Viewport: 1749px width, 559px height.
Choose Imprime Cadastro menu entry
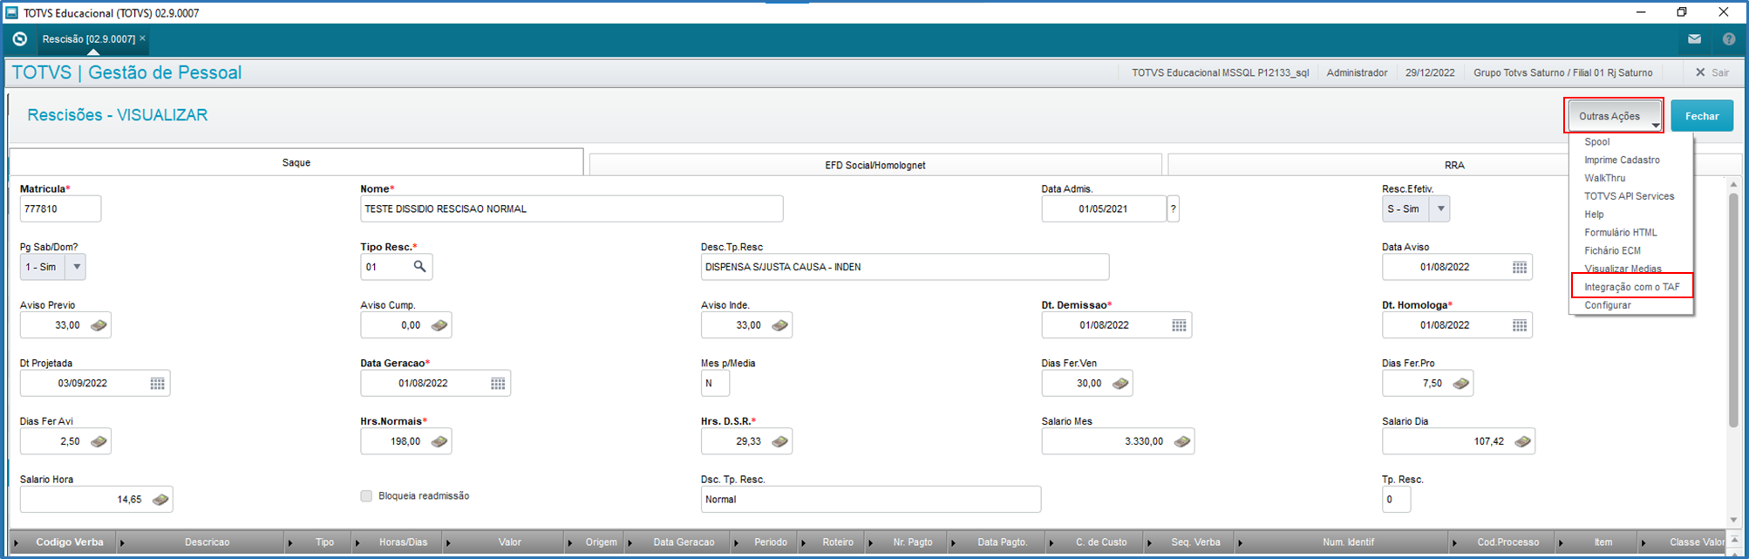point(1622,160)
